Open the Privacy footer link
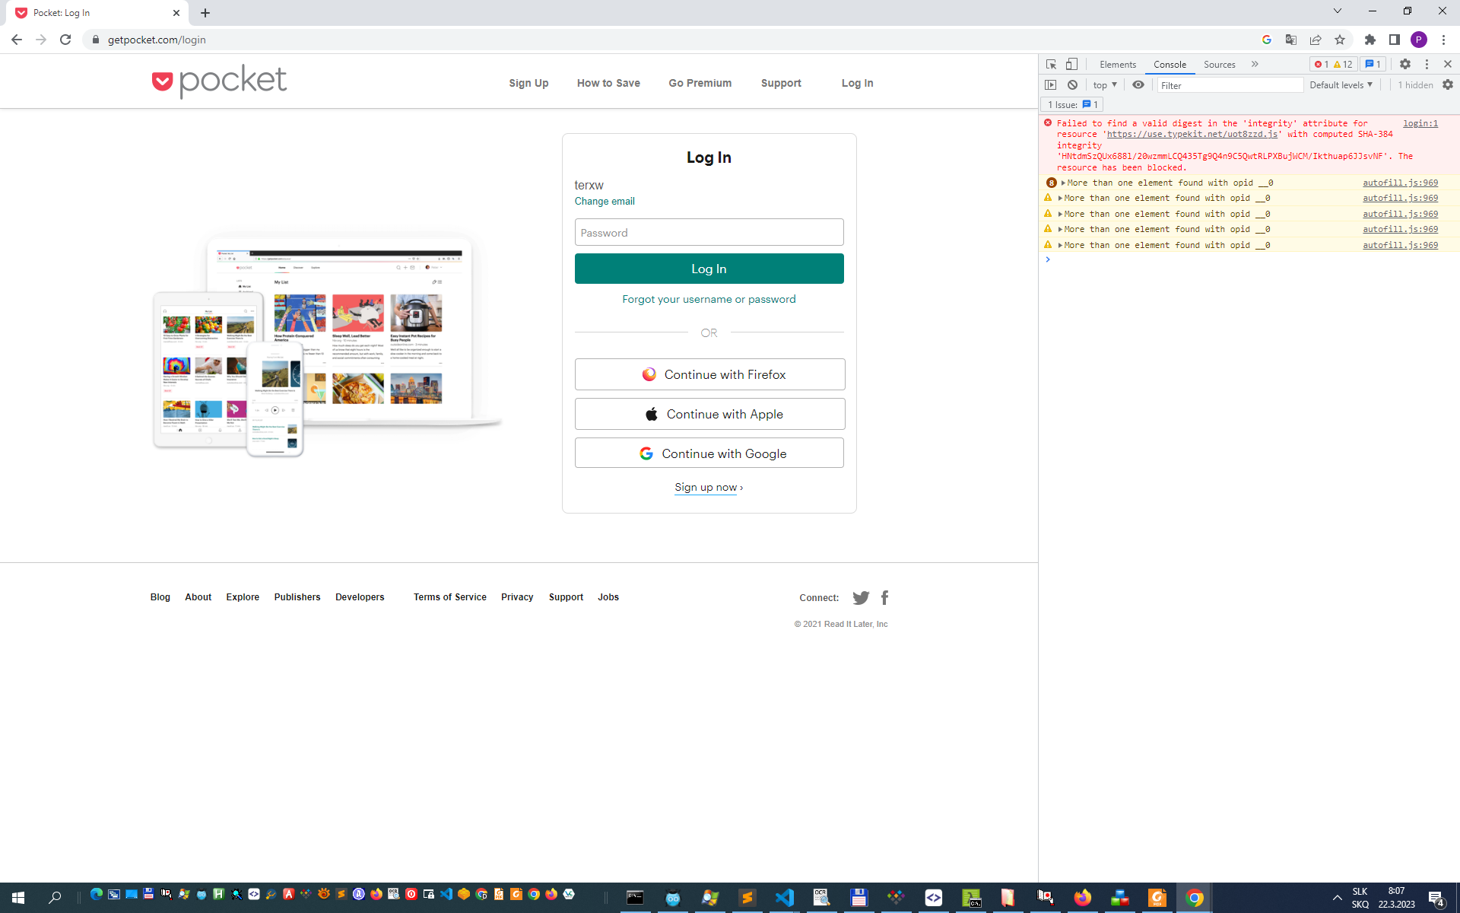 [517, 597]
